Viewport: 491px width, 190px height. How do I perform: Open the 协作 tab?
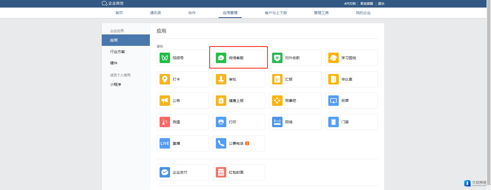point(192,13)
